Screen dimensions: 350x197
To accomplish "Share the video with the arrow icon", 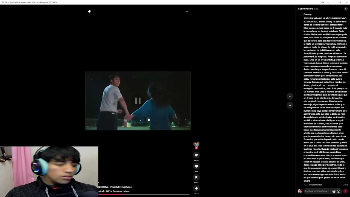I will point(196,188).
